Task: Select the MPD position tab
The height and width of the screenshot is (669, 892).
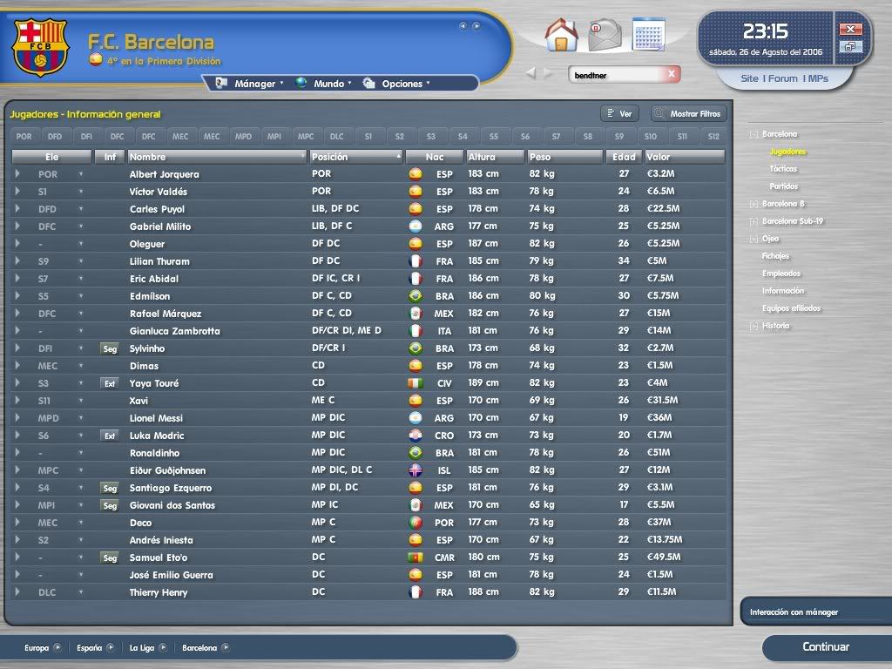Action: 243,137
